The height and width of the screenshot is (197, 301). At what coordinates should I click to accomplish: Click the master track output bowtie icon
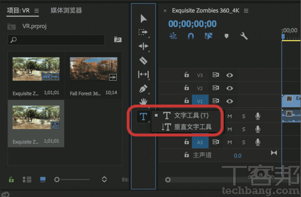[274, 153]
